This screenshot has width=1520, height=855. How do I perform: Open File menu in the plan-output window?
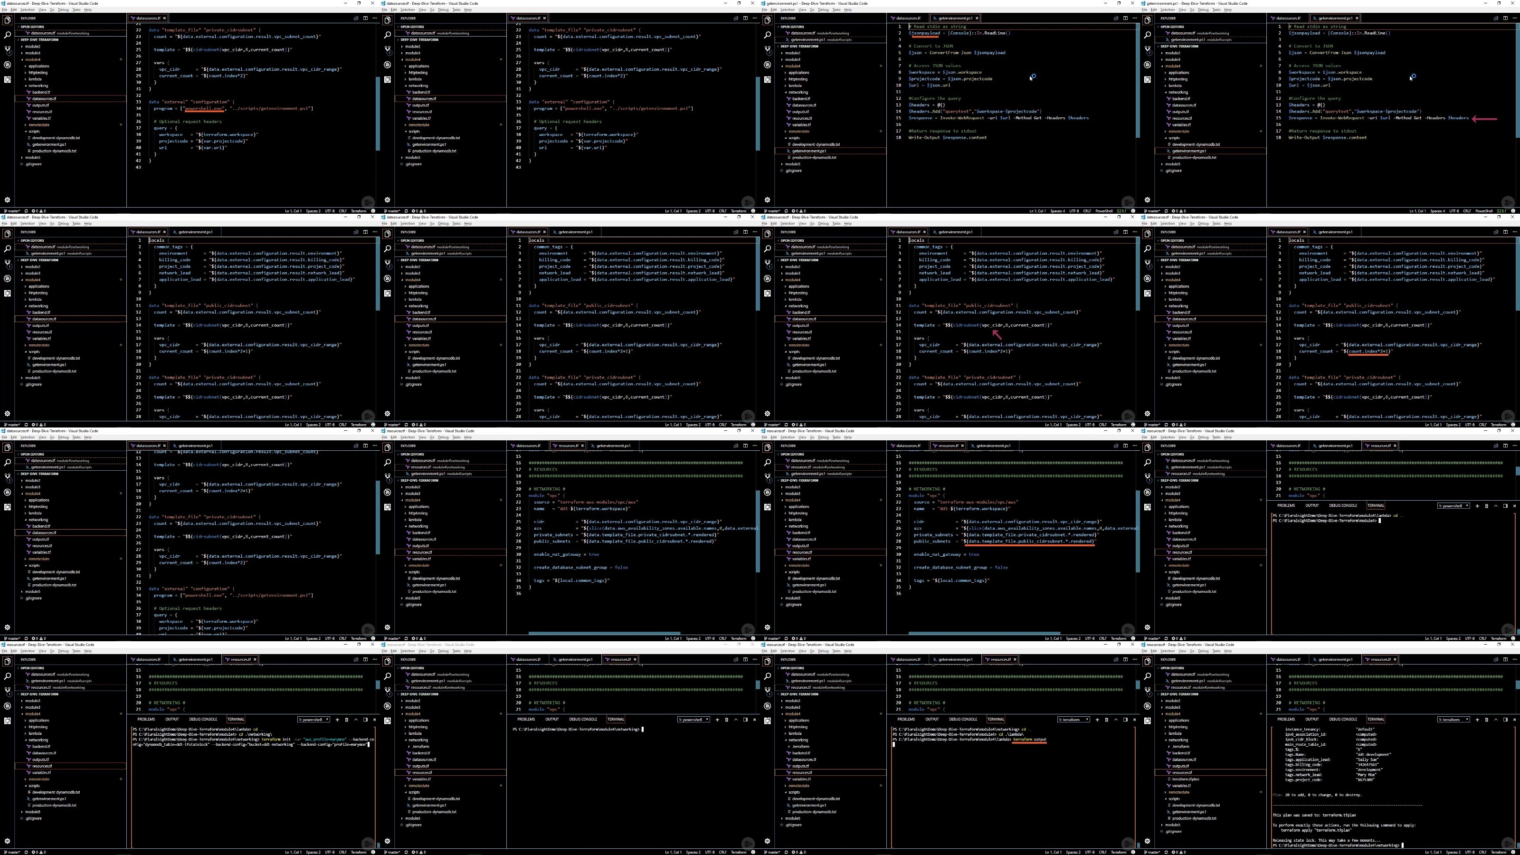1144,651
